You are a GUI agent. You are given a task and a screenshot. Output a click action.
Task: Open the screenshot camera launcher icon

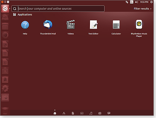coord(5,98)
